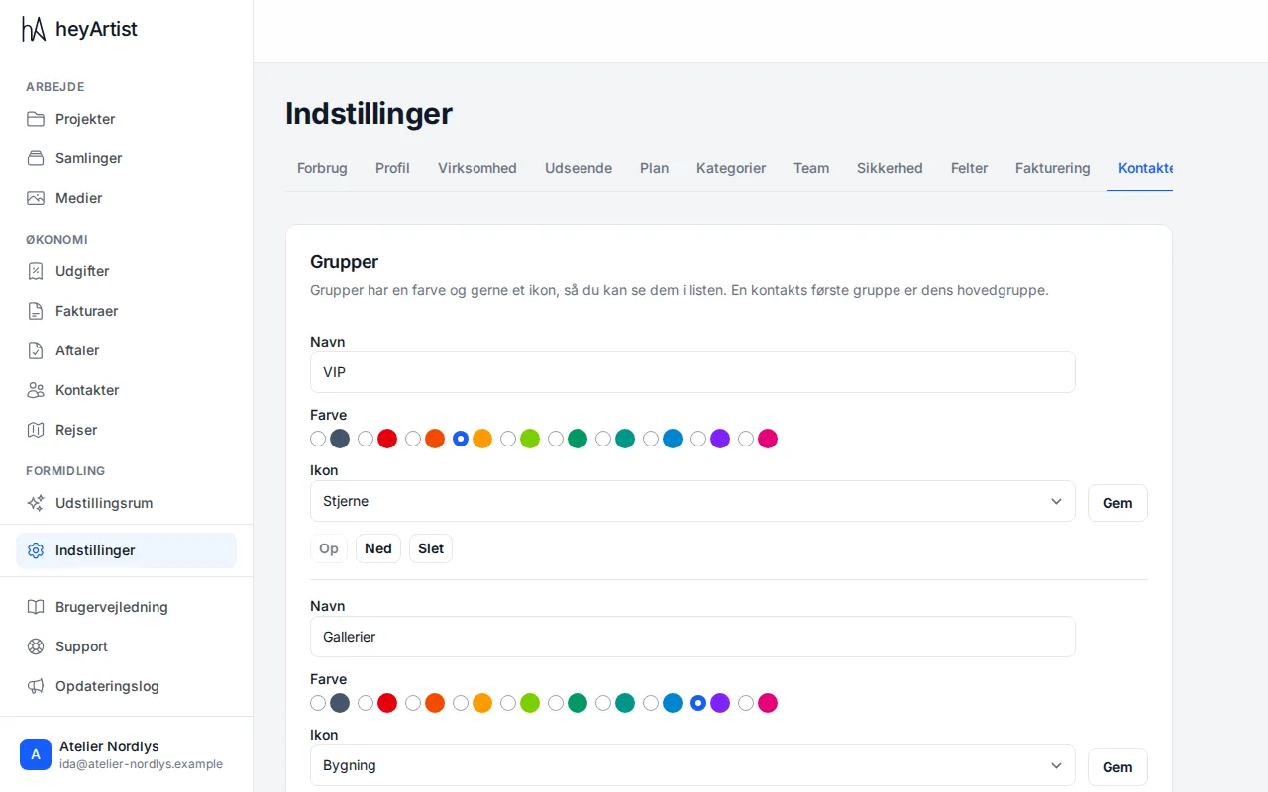1268x792 pixels.
Task: Pick the light green swatch in Gallerier colors
Action: click(x=530, y=703)
